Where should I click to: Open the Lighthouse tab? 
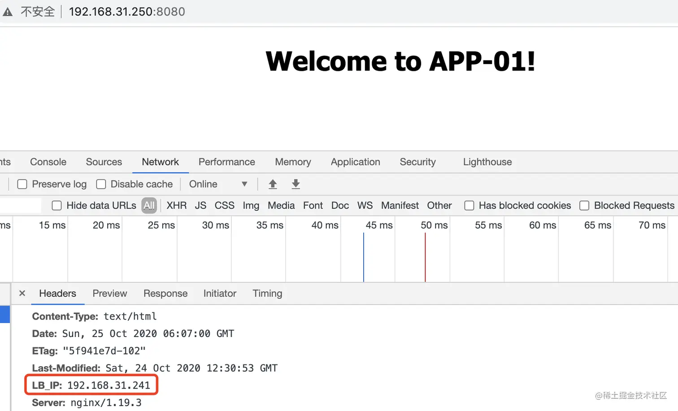[487, 162]
